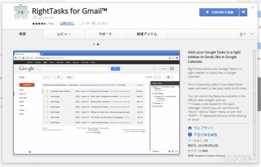The width and height of the screenshot is (261, 167).
Task: Click the star on Lesson 18 email
Action: (x=47, y=97)
